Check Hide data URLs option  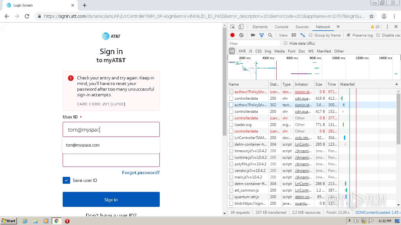coord(285,43)
